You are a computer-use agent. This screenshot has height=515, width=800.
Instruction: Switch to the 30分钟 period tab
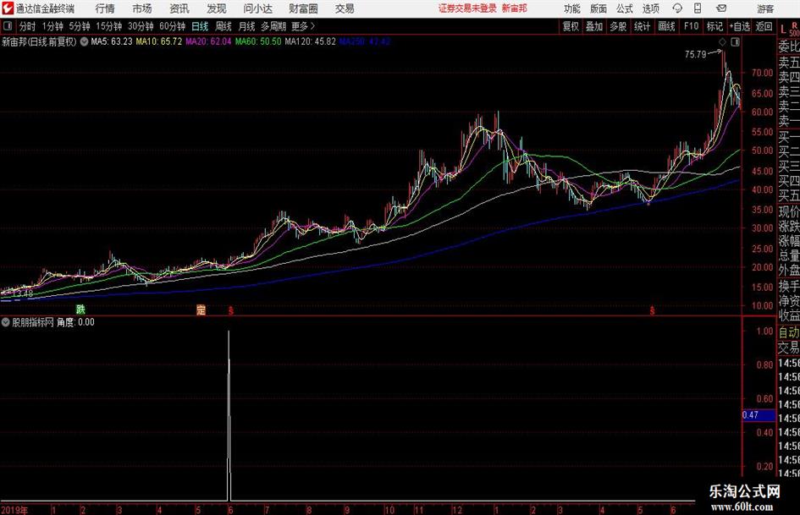pyautogui.click(x=141, y=26)
